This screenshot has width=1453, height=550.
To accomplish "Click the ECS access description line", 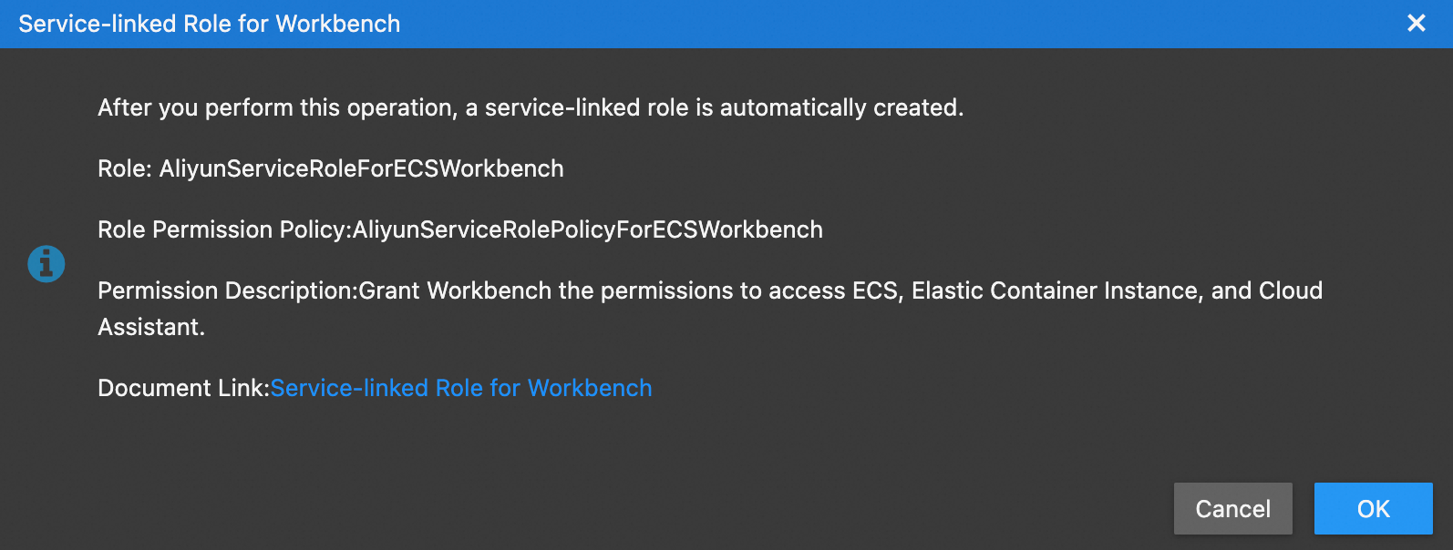I will pos(710,290).
